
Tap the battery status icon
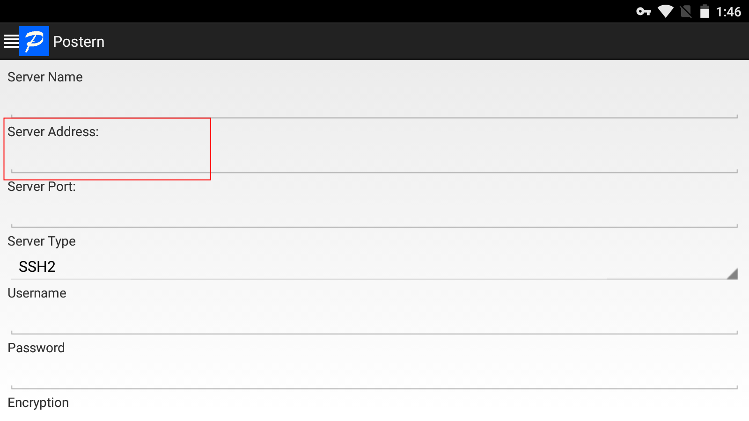(x=705, y=12)
